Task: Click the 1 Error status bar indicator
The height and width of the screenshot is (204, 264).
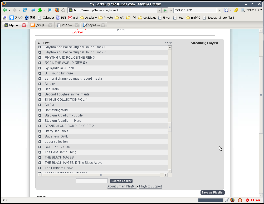Action: [253, 200]
